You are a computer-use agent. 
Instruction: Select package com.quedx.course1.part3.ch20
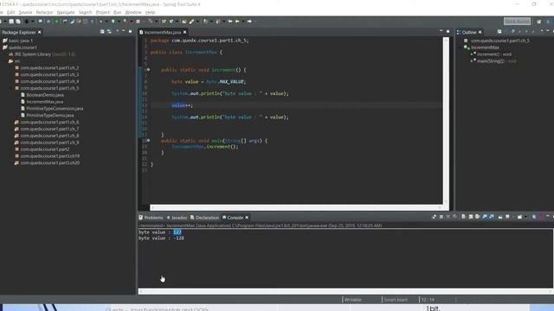pyautogui.click(x=50, y=163)
